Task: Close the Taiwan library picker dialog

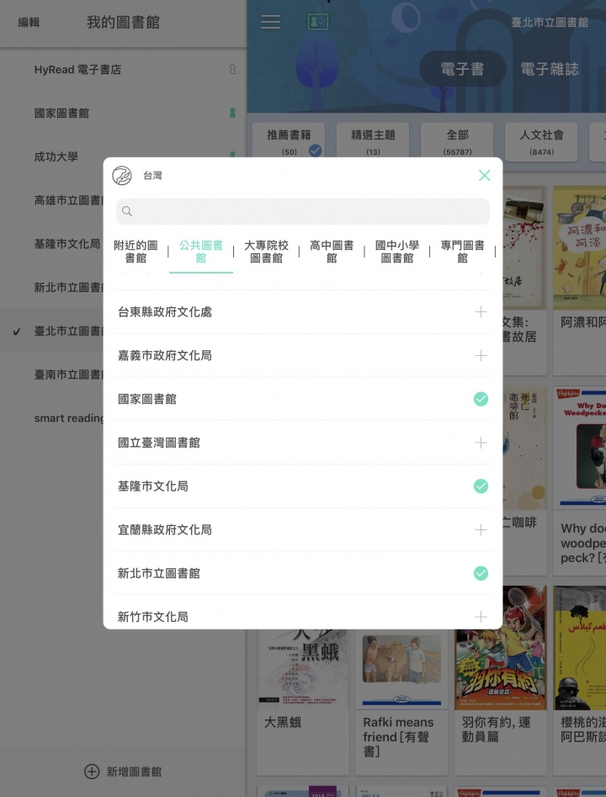Action: (x=485, y=175)
